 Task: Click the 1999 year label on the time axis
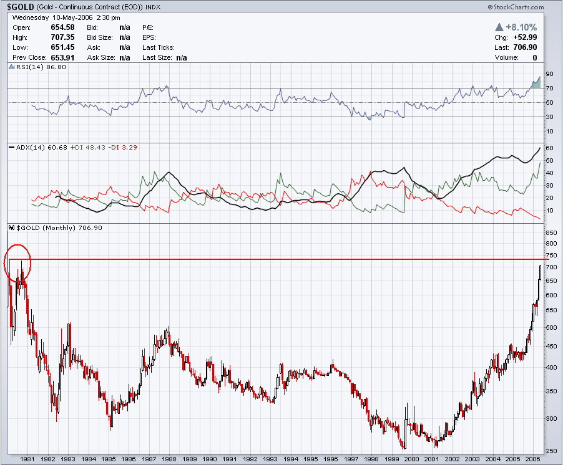(392, 459)
